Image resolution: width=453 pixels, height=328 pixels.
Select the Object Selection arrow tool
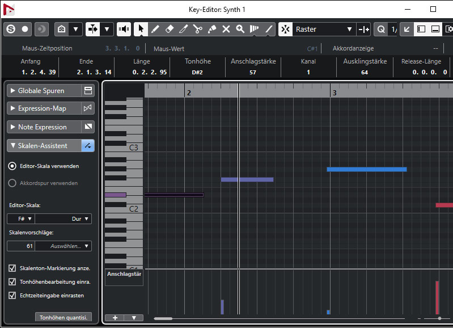[x=141, y=29]
